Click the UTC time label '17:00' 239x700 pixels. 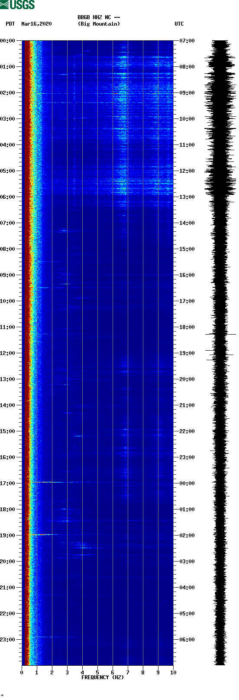(187, 301)
